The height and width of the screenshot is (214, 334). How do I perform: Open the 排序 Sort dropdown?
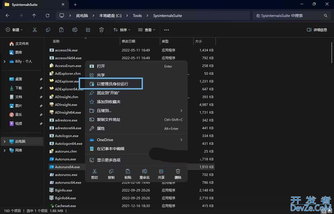point(122,30)
